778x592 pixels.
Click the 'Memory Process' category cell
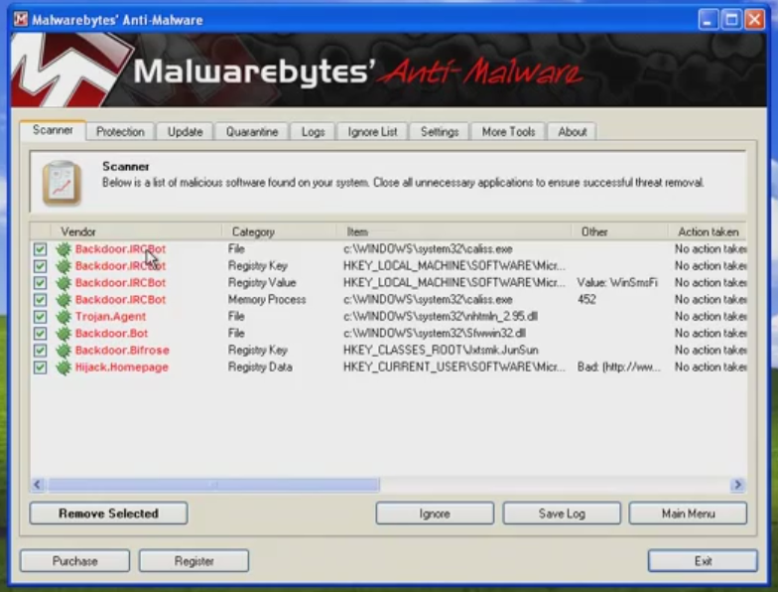tap(267, 300)
